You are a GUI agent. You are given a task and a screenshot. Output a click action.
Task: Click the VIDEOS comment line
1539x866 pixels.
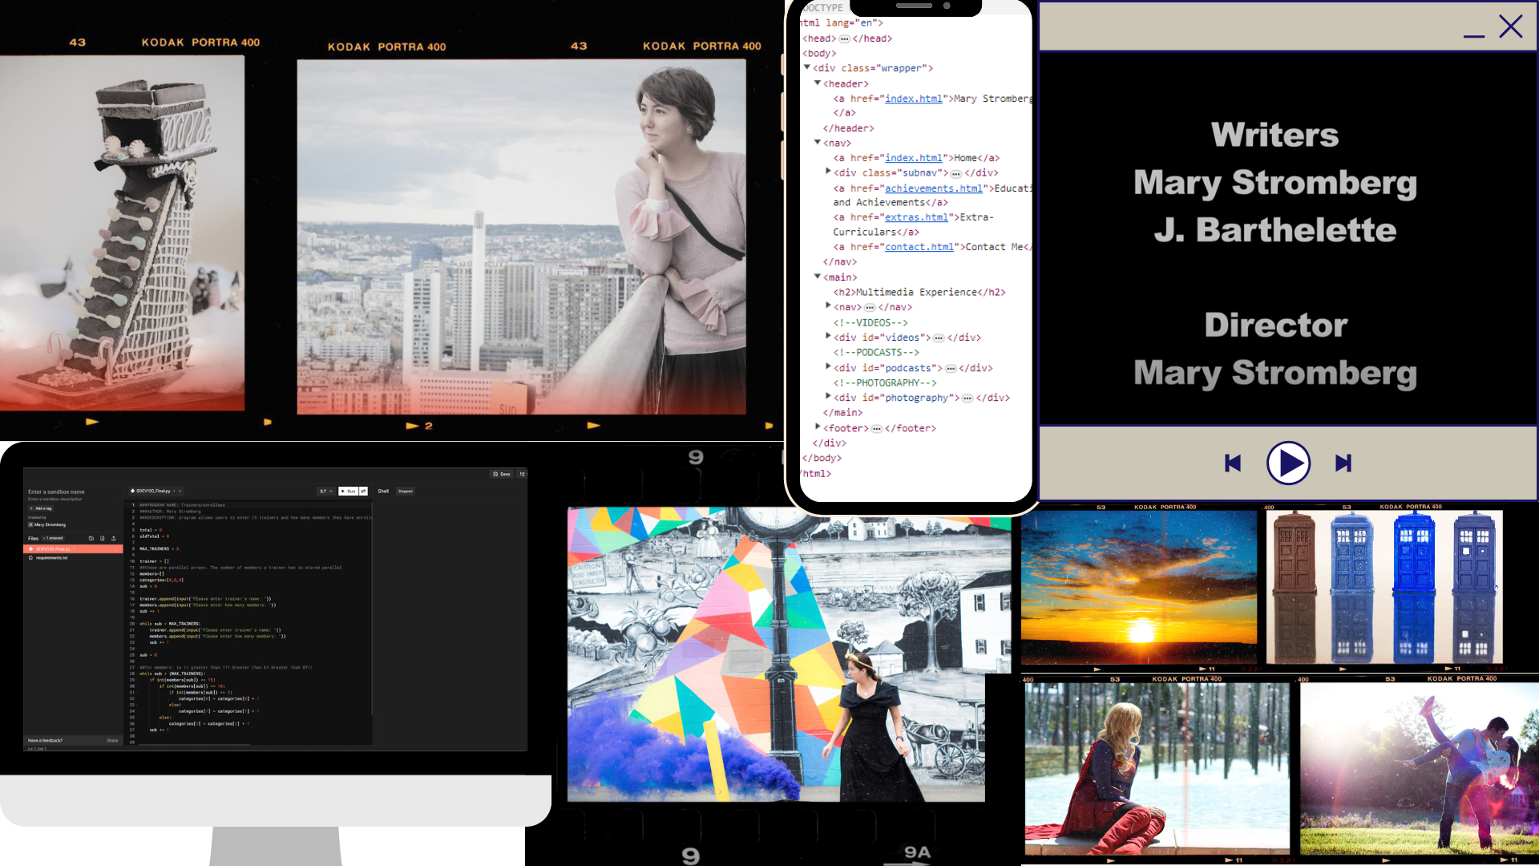[x=870, y=322]
